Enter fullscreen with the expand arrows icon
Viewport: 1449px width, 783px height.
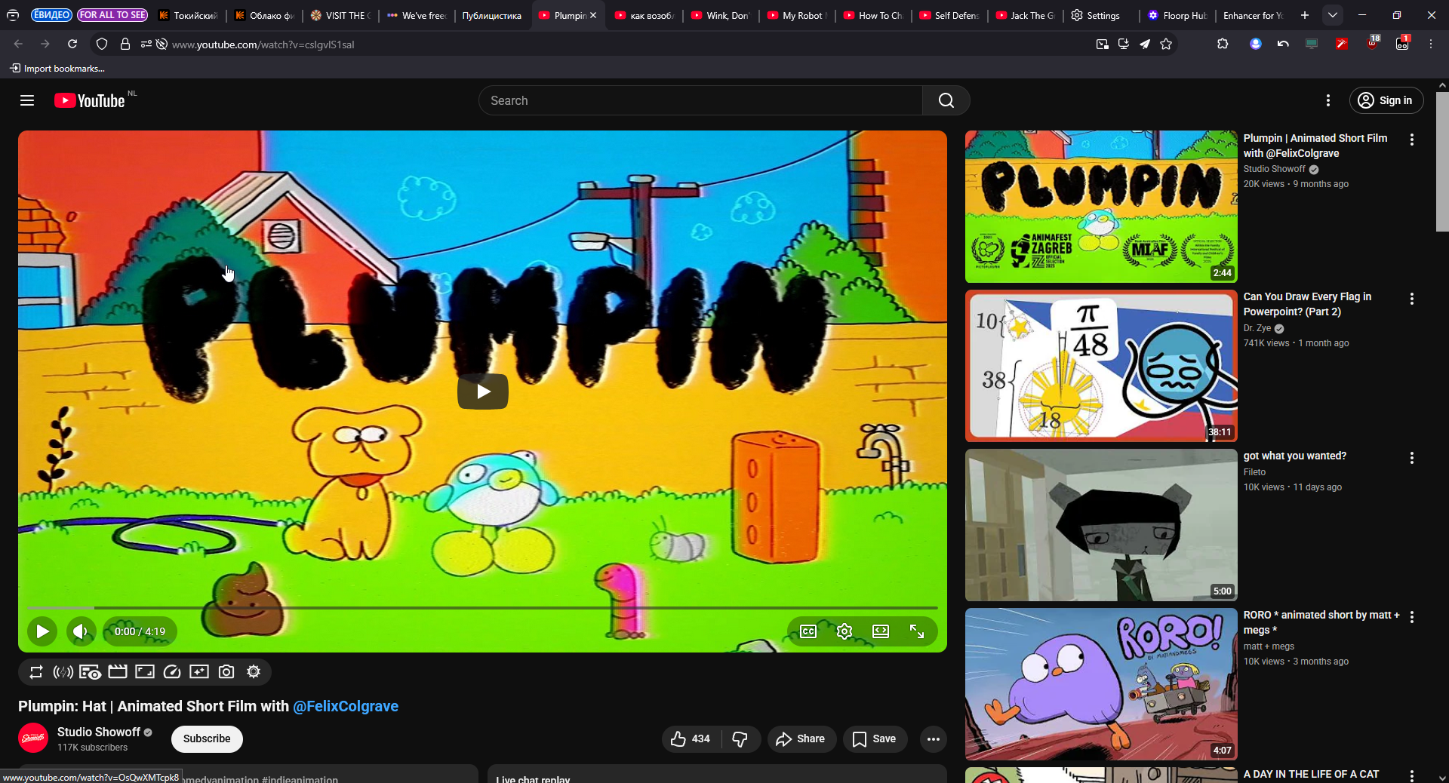[x=917, y=631]
